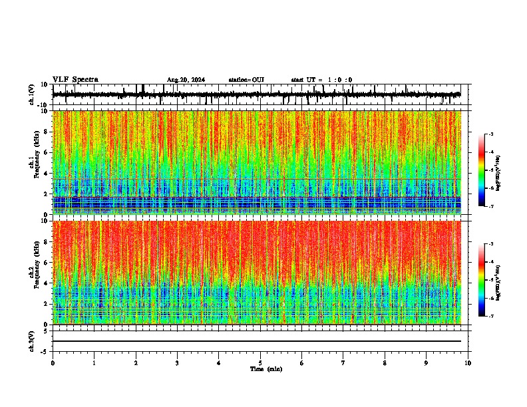The height and width of the screenshot is (407, 527).
Task: Click the ch.2 colorbar unit label log(PSD)
Action: [x=498, y=283]
